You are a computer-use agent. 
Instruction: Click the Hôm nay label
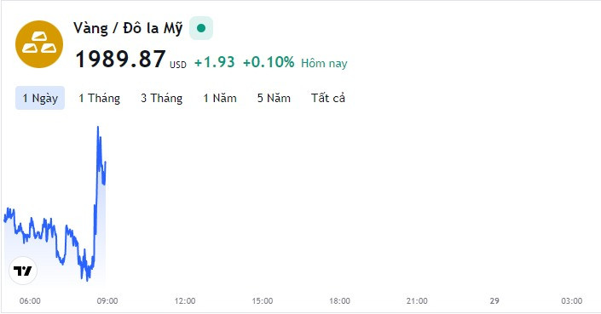324,63
